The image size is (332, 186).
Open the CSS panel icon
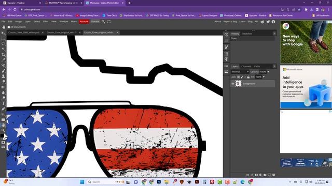point(226,66)
